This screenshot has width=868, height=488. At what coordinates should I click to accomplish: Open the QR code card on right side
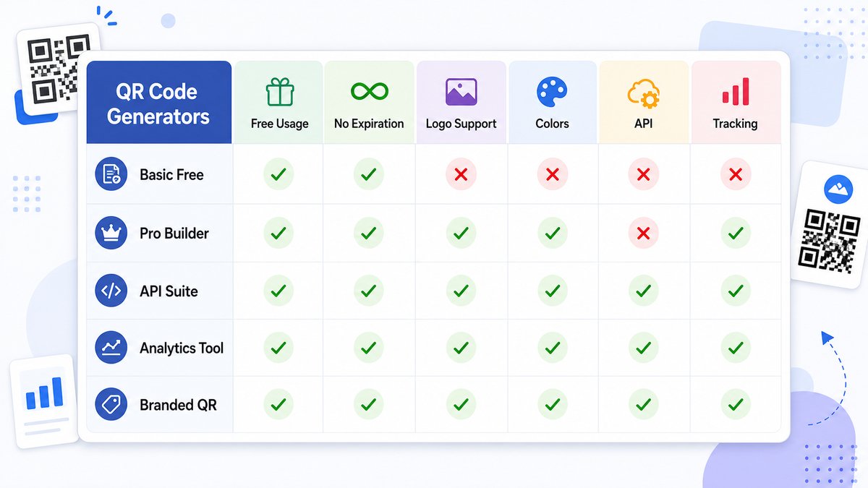(x=830, y=226)
